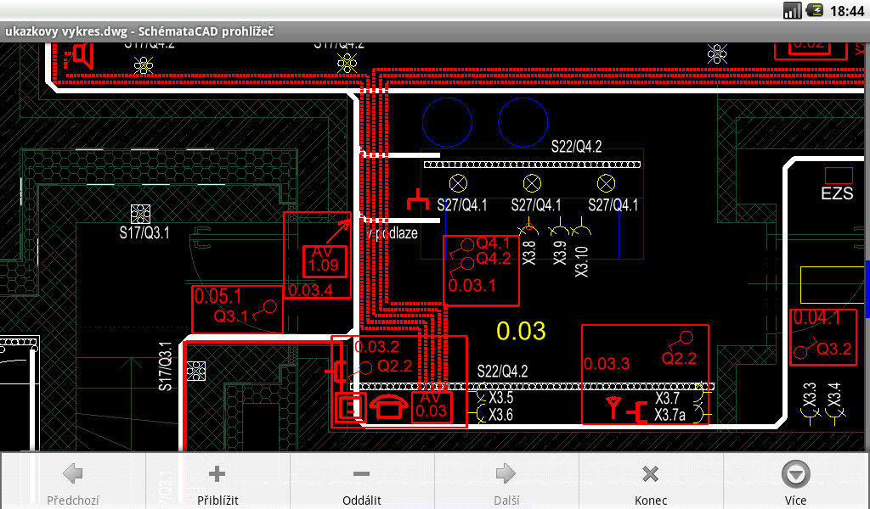This screenshot has height=509, width=870.
Task: Check the signal strength status icon
Action: click(793, 10)
